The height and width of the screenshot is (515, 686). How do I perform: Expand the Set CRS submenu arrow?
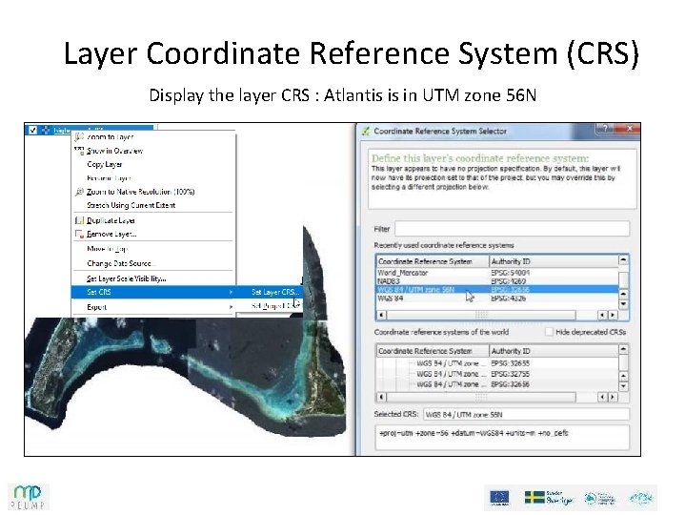point(231,292)
